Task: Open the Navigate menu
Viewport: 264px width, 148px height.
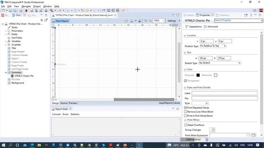Action: 26,7
